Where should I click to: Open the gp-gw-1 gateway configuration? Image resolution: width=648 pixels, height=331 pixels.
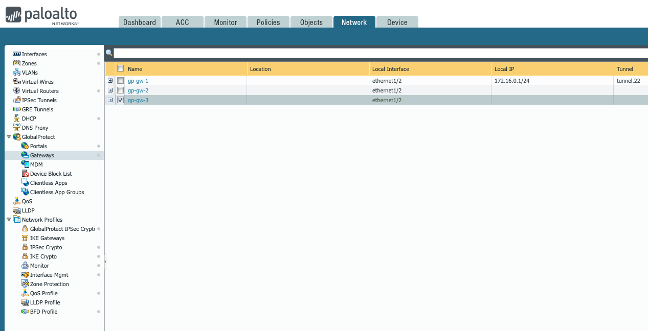[x=138, y=80]
